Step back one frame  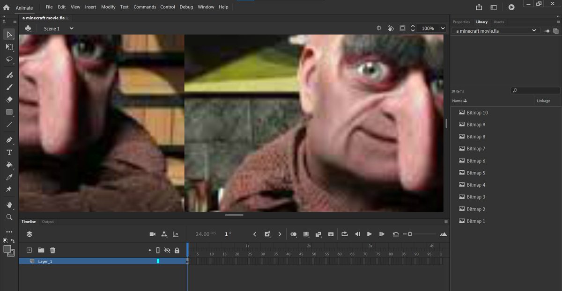[357, 234]
